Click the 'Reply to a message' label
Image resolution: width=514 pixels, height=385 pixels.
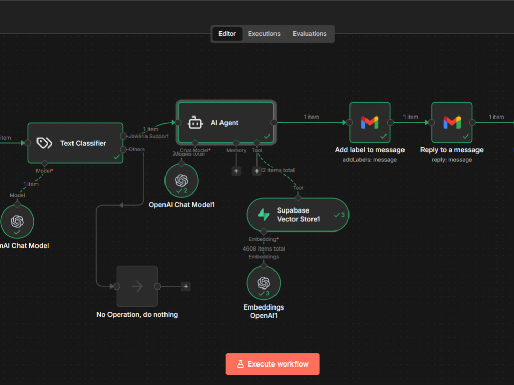[x=452, y=150]
